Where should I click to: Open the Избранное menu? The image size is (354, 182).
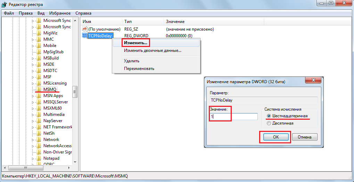point(60,13)
